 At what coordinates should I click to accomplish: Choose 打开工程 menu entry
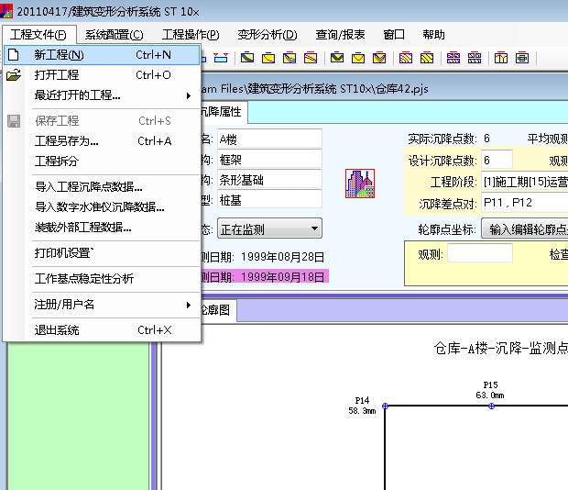click(102, 75)
